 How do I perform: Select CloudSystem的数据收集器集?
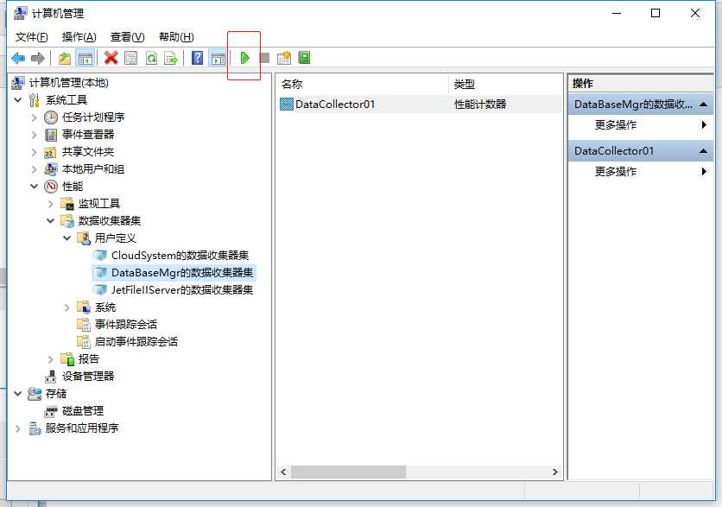(180, 256)
